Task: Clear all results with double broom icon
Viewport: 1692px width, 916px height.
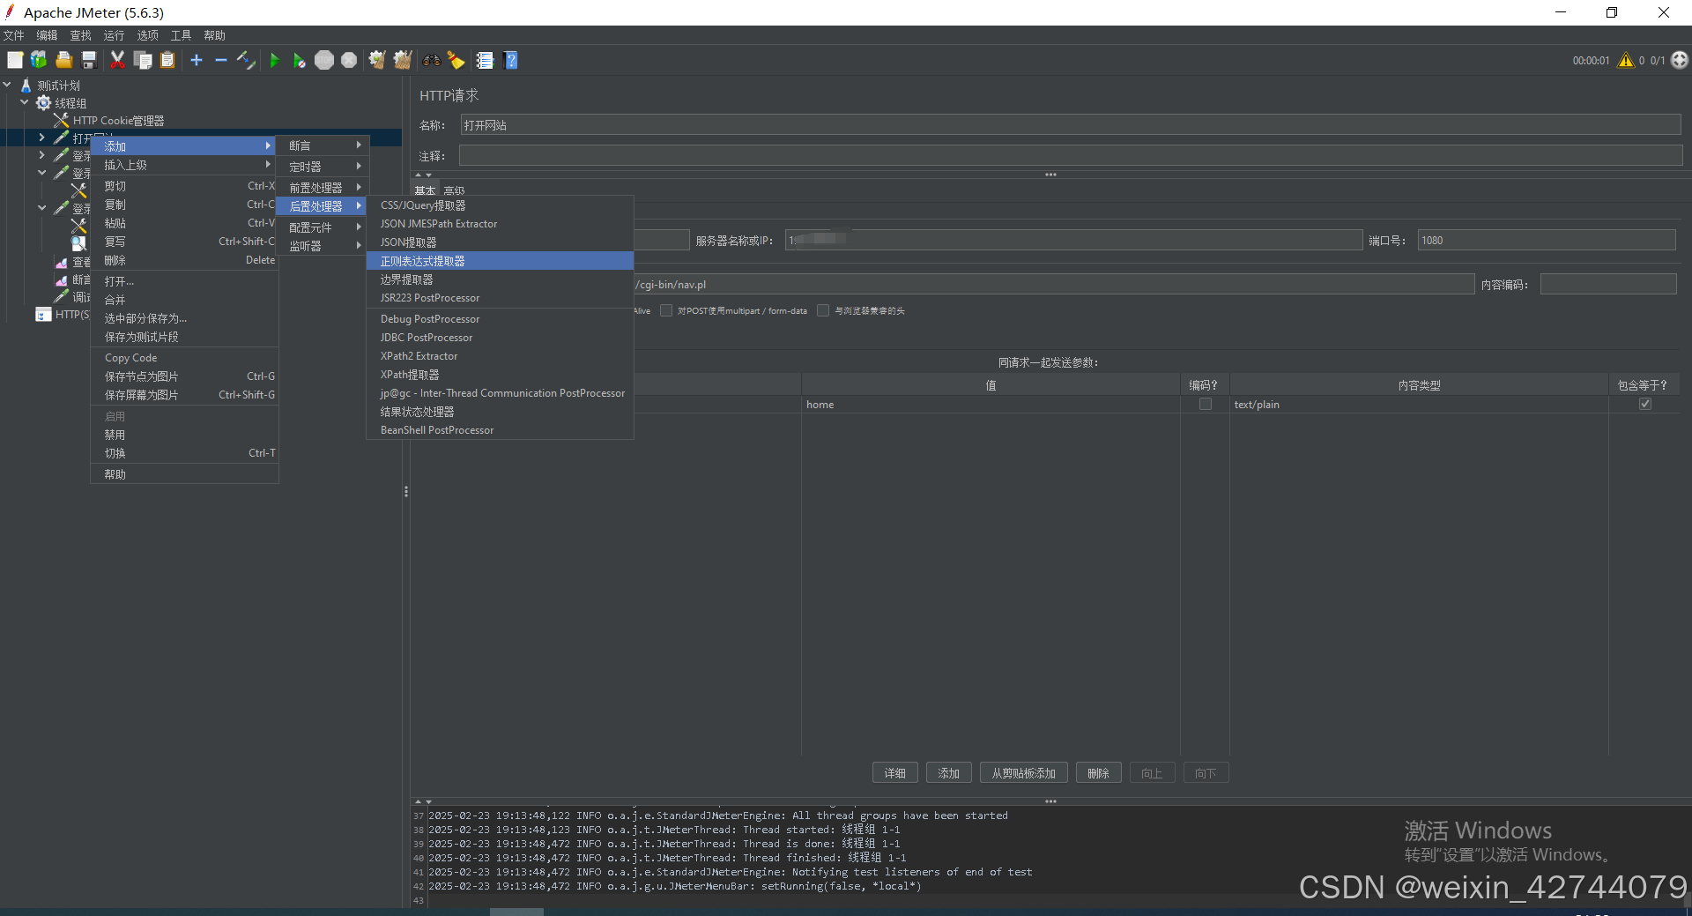Action: click(403, 60)
